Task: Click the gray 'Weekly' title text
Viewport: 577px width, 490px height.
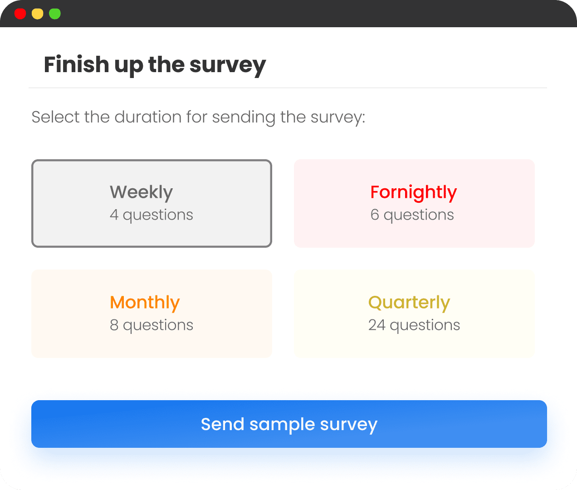Action: 141,192
